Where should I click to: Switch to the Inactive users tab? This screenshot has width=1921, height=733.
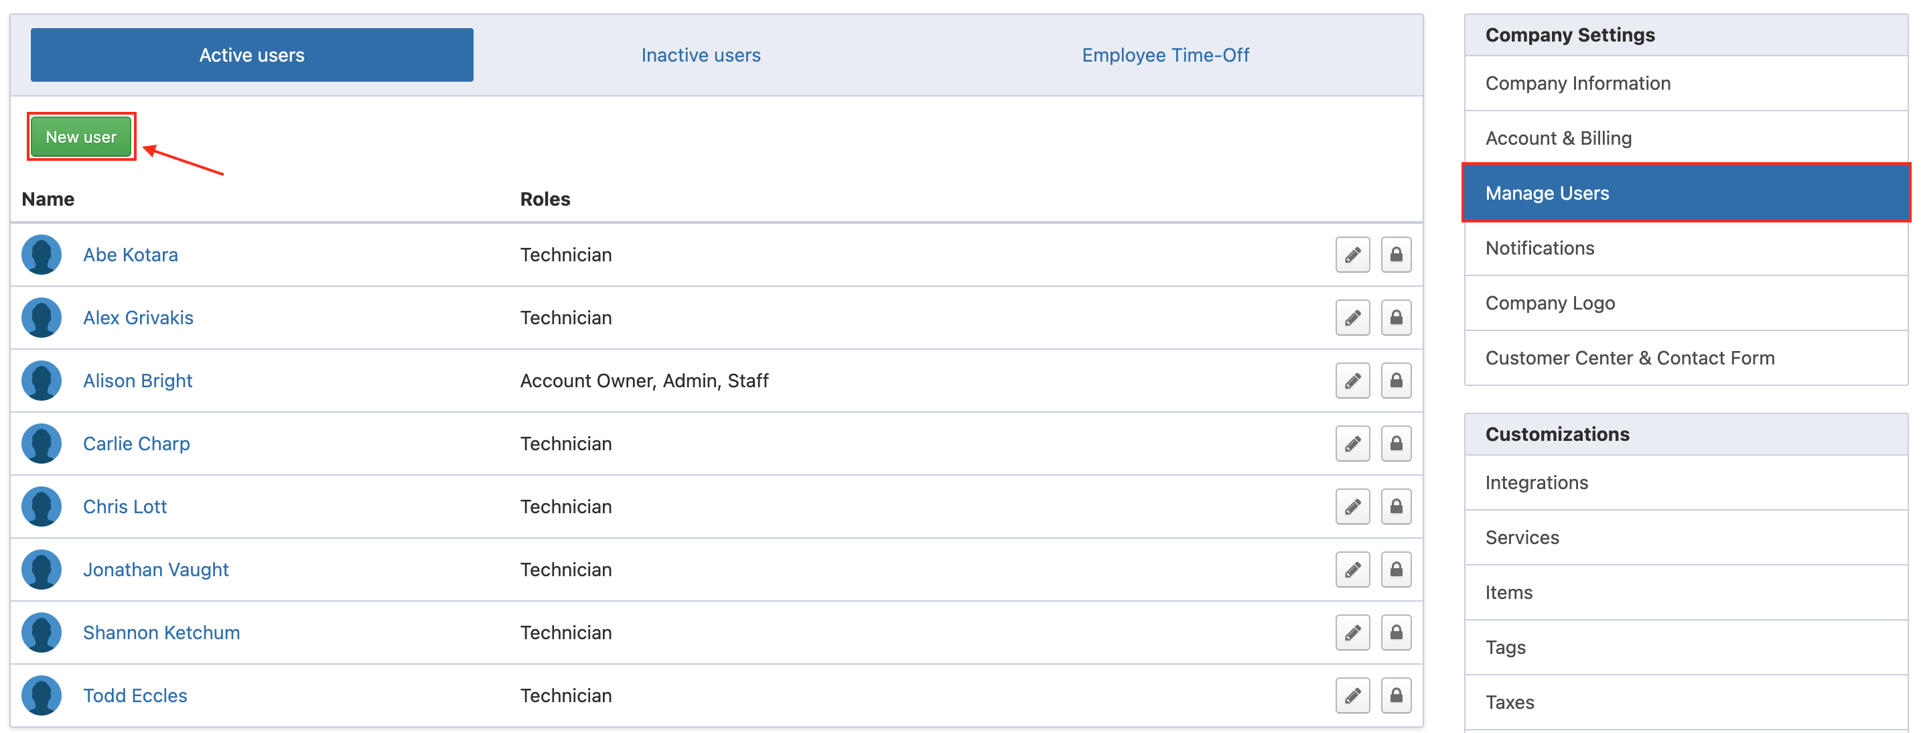point(700,55)
